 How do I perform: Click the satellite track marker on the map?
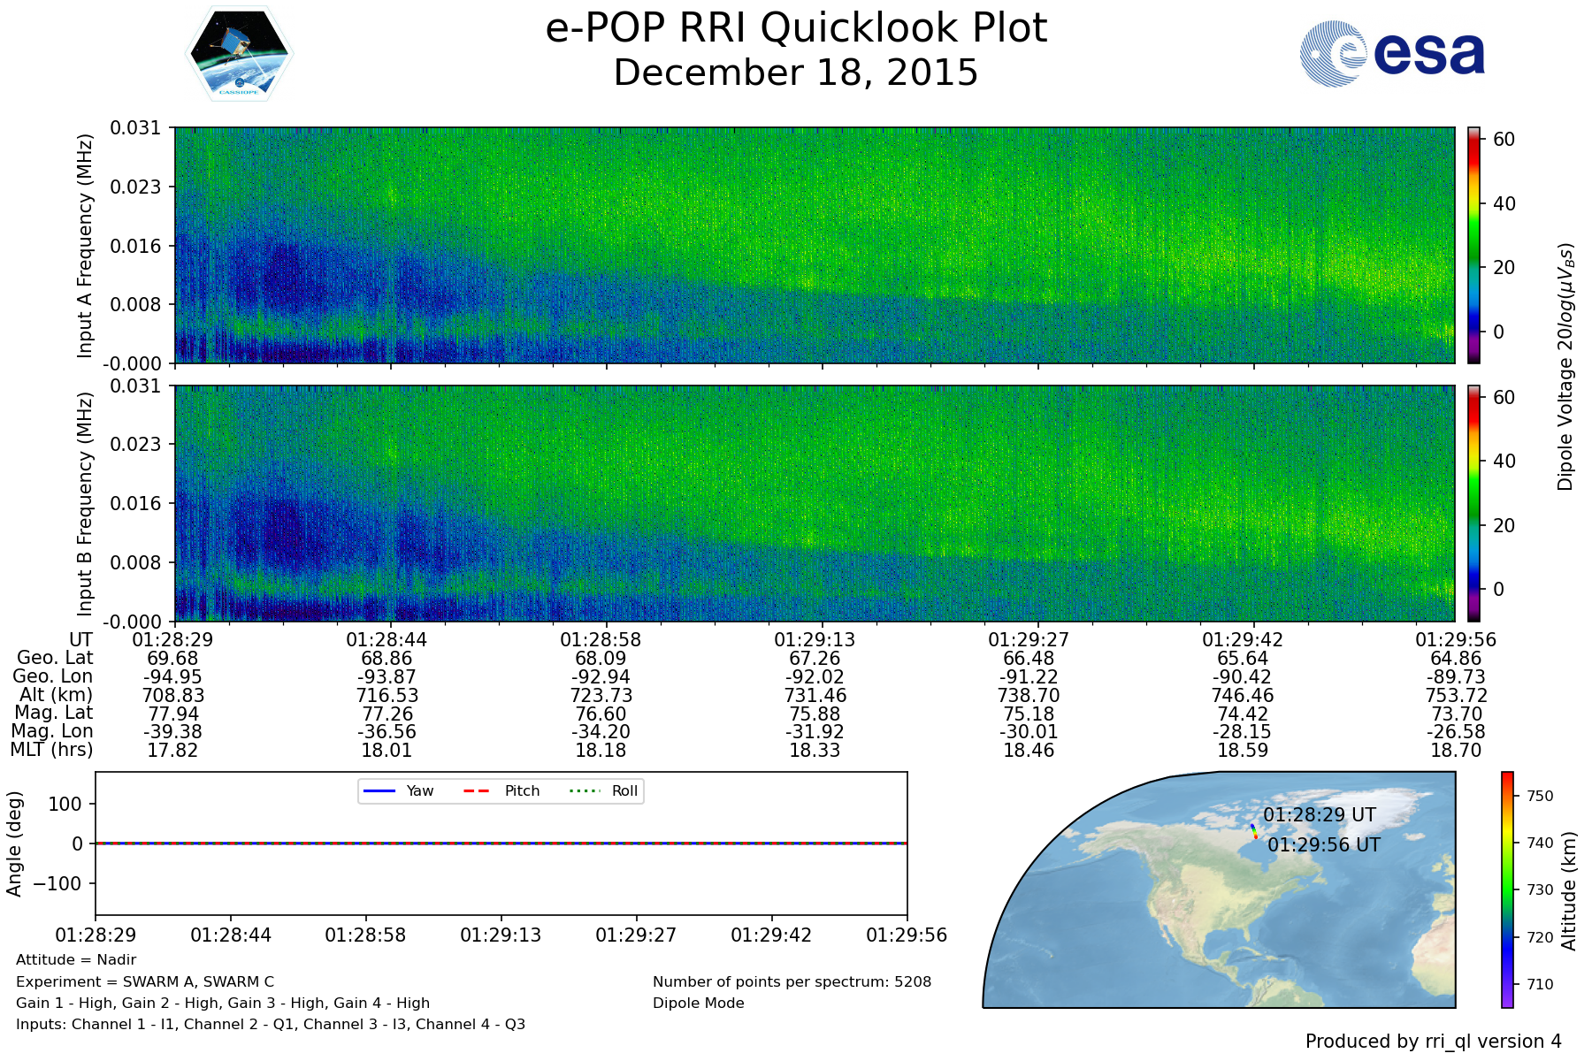[x=1254, y=831]
